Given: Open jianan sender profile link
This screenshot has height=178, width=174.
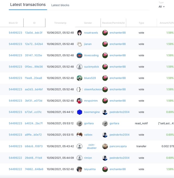Looking at the screenshot, I should point(88,44).
